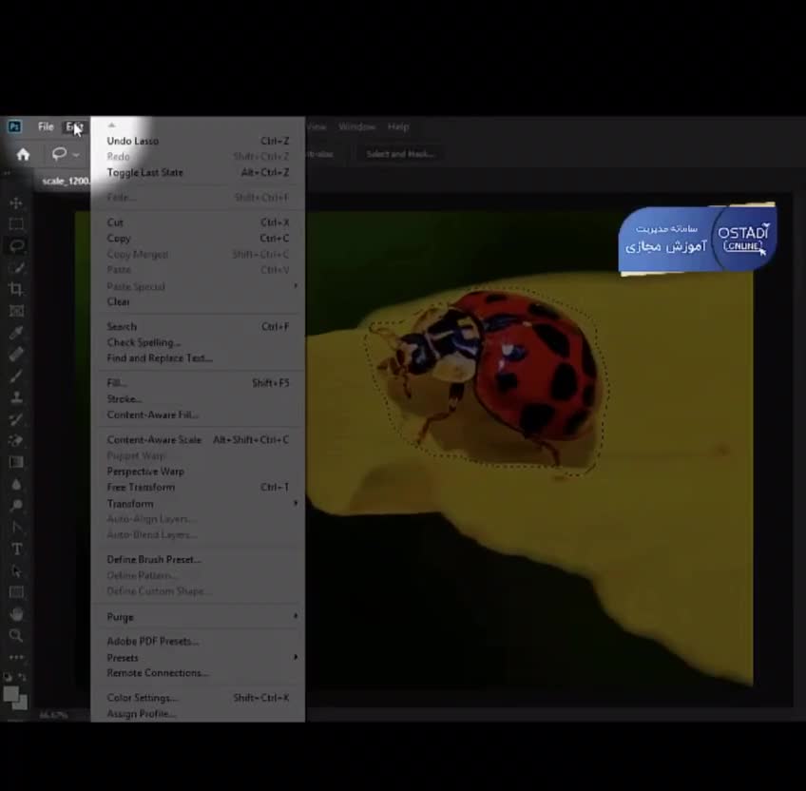
Task: Expand the Transform submenu
Action: click(130, 503)
